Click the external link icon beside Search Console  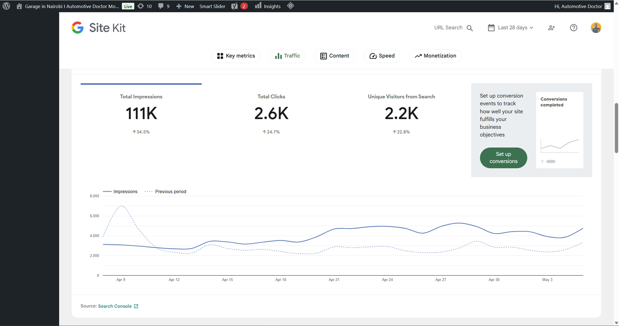(x=136, y=306)
